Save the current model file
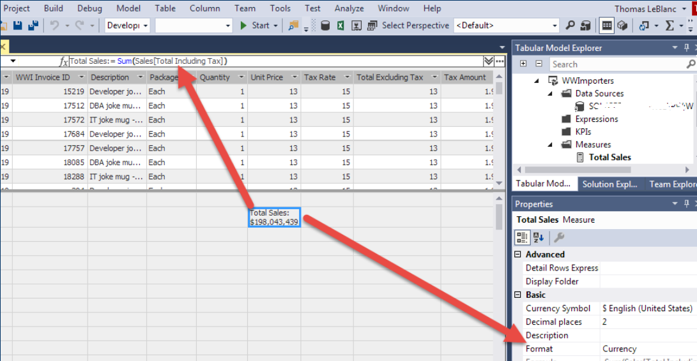The image size is (697, 361). (x=17, y=26)
